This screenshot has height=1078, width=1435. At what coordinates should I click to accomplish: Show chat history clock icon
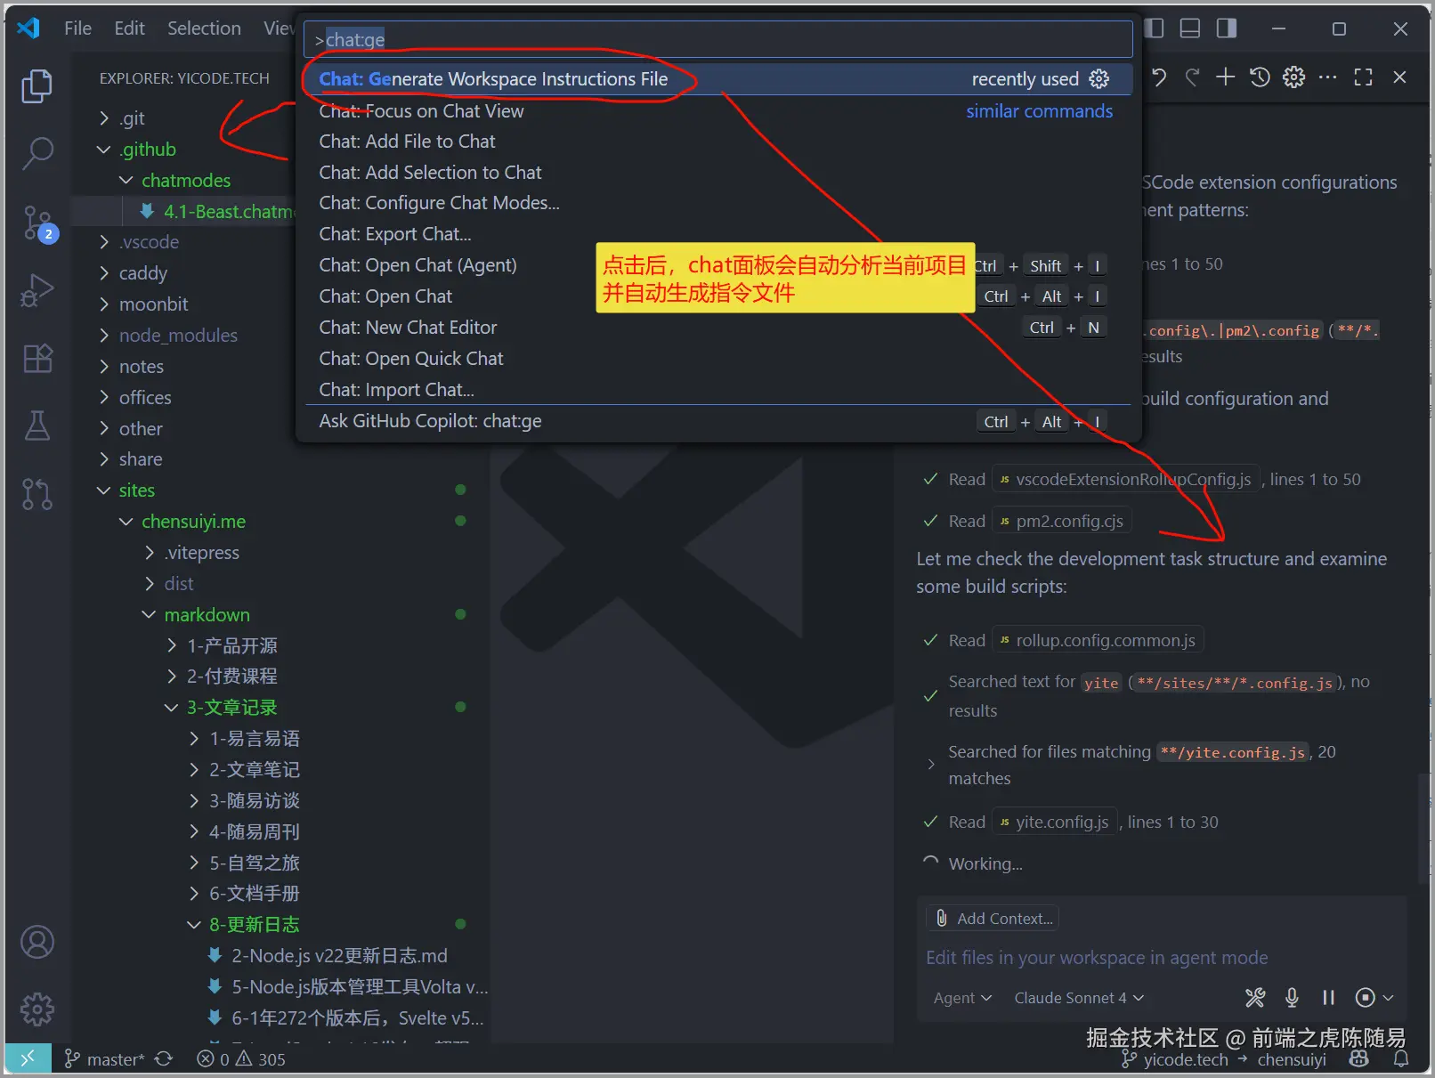(1260, 77)
